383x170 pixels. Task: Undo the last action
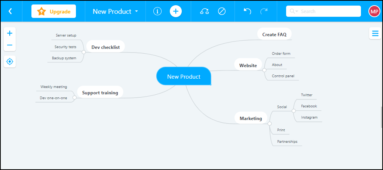click(248, 11)
